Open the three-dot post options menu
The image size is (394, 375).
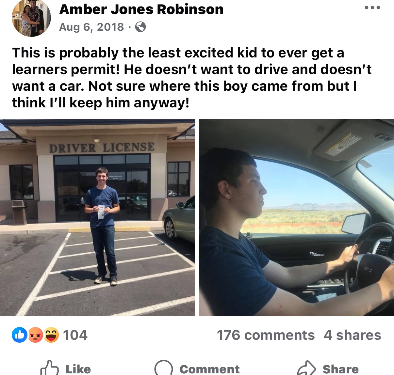372,8
